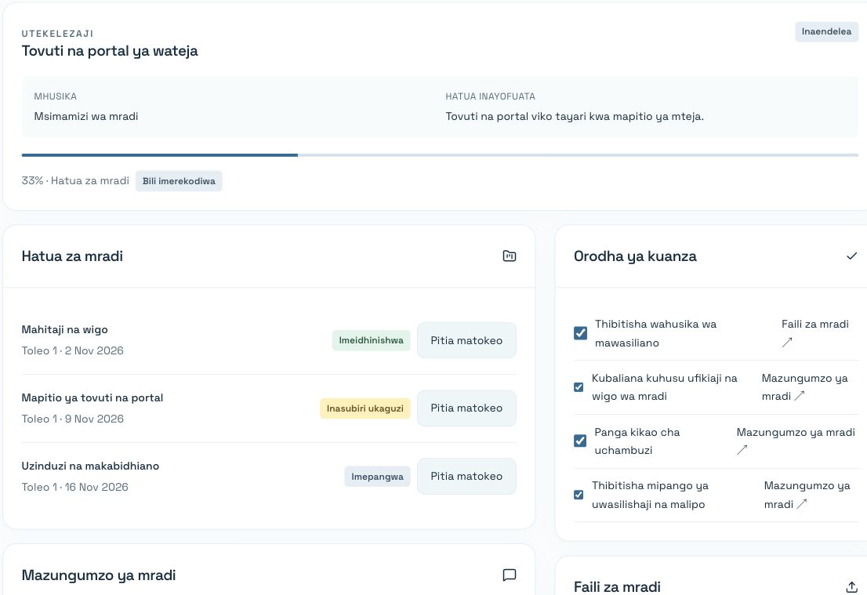The image size is (867, 595).
Task: Click the Toleo 1 · 2 Nov 2026 date
Action: (x=72, y=350)
